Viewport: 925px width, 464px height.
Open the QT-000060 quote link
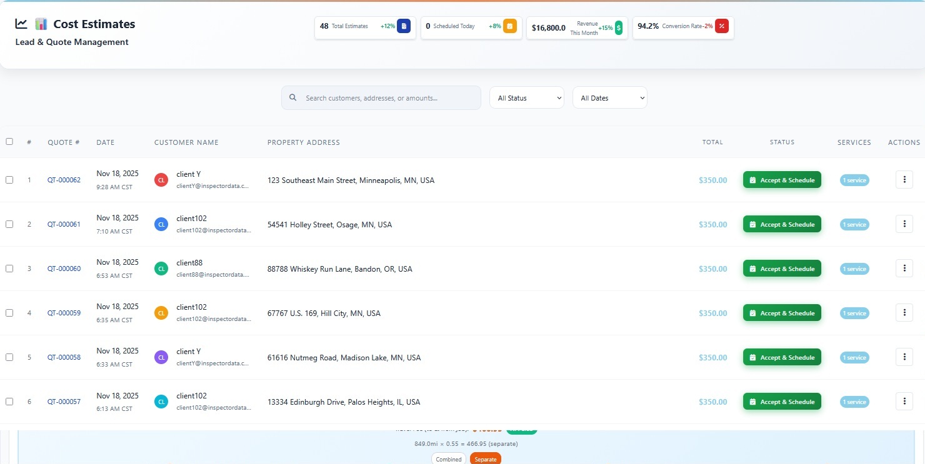pos(64,269)
